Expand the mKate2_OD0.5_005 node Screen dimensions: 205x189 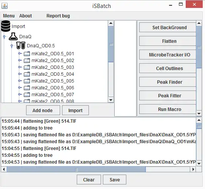click(x=20, y=81)
